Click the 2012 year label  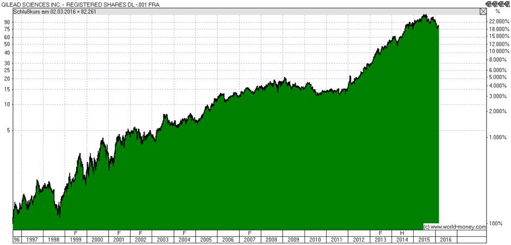tap(358, 240)
